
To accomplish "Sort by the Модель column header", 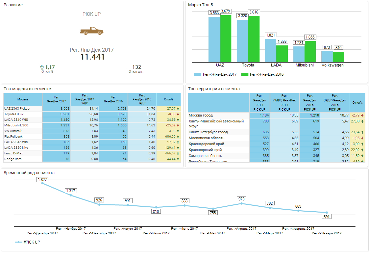I will click(x=23, y=99).
